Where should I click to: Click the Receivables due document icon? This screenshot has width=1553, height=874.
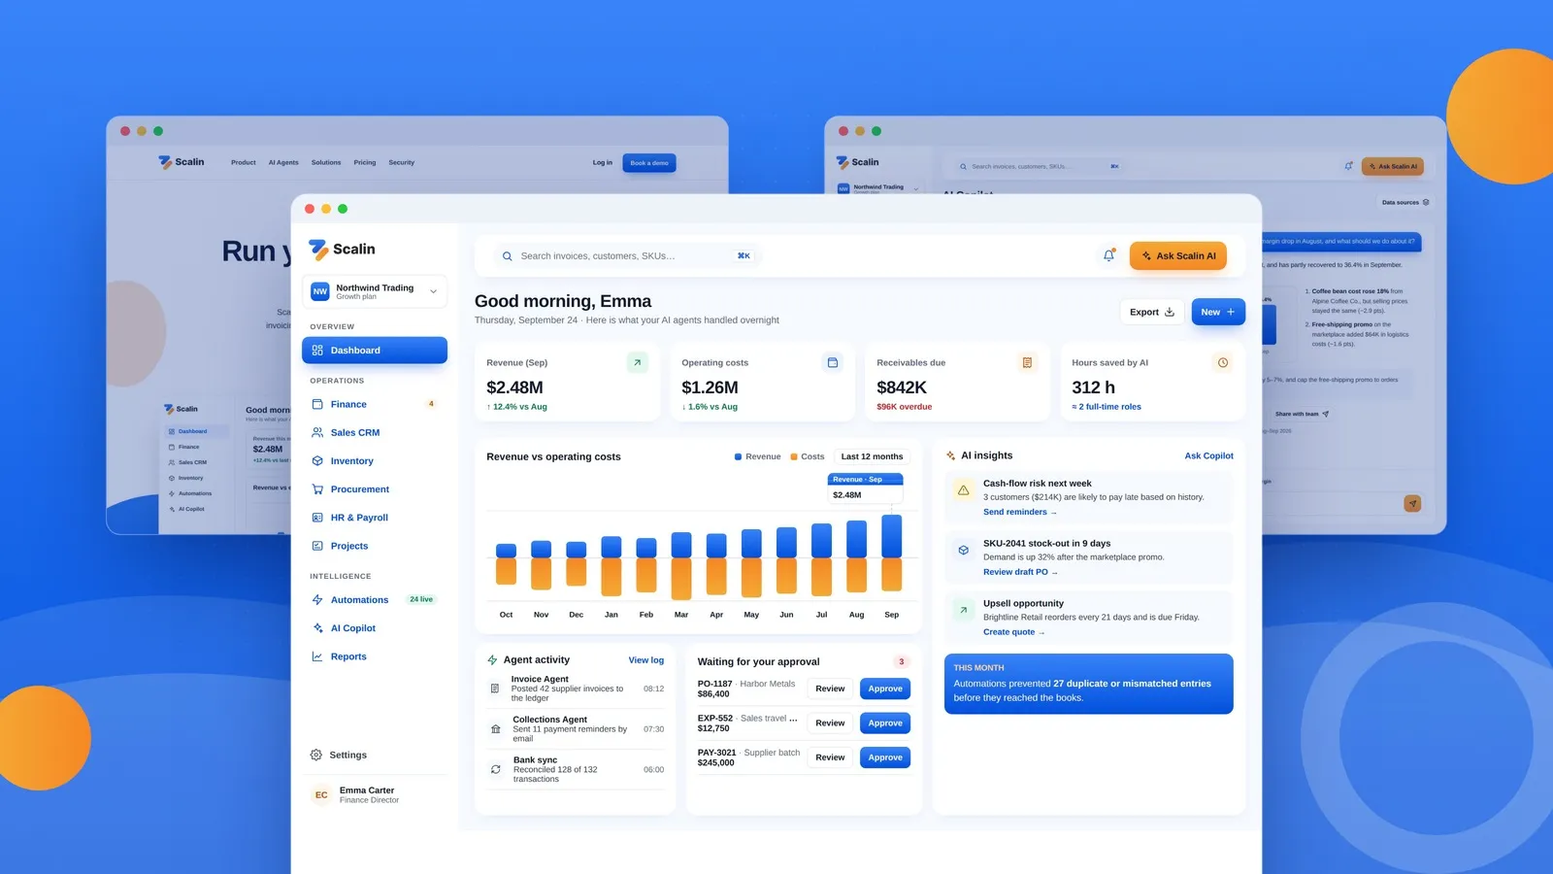pos(1027,362)
